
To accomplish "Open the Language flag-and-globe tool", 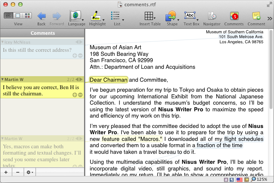I will (76, 16).
